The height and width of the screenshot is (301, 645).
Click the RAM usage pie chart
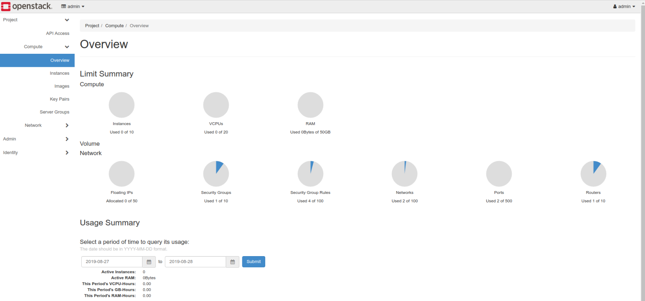[x=310, y=105]
